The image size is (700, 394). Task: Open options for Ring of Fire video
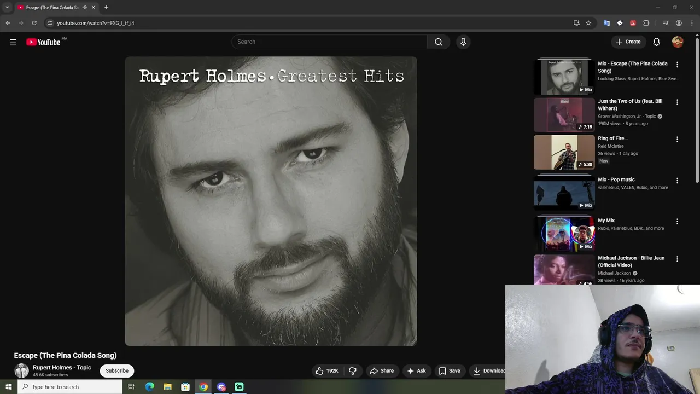[x=677, y=140]
